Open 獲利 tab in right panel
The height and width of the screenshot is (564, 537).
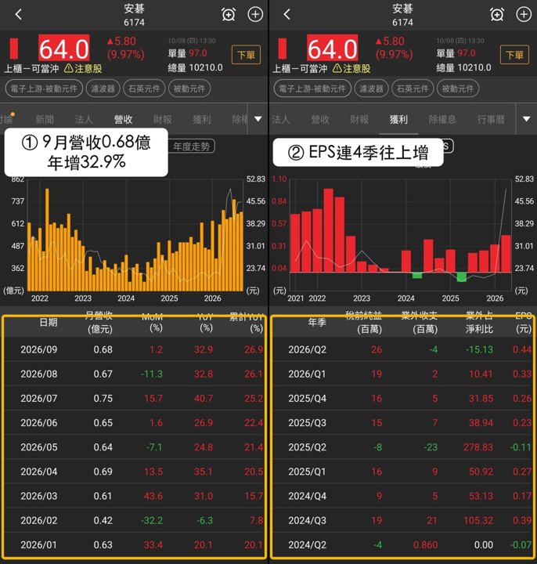[x=398, y=119]
